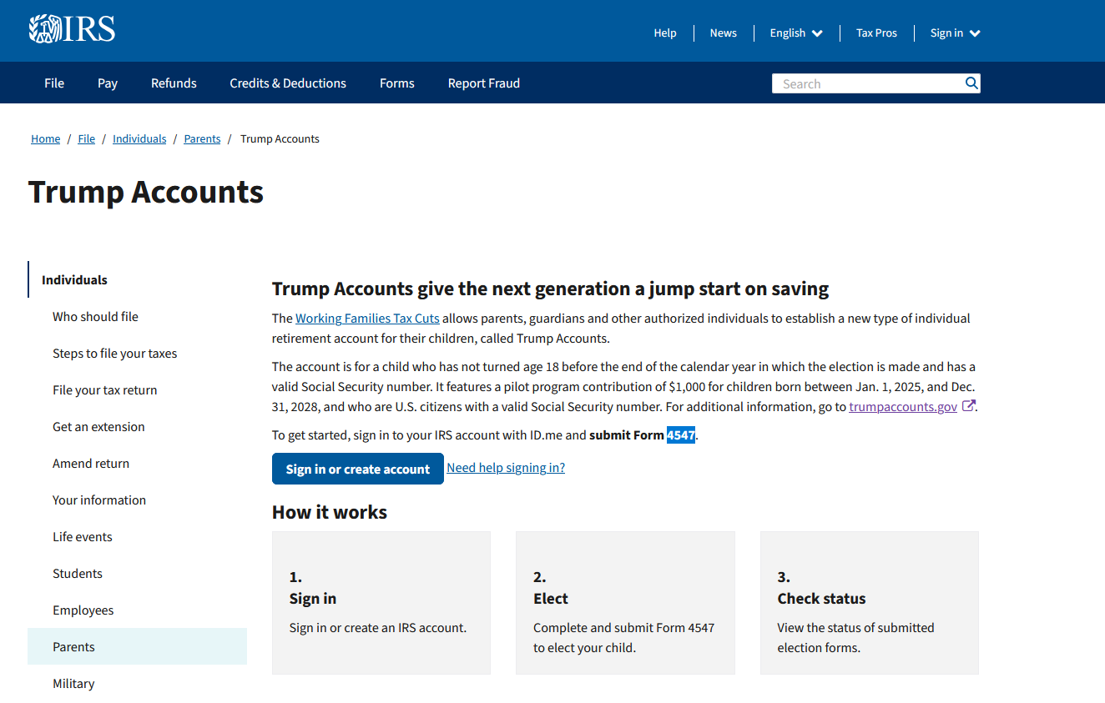This screenshot has width=1105, height=703.
Task: Select Individuals in the sidebar
Action: click(74, 280)
